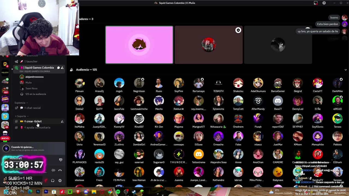
Task: Open audience member T H U N D E R's avatar
Action: click(x=179, y=154)
